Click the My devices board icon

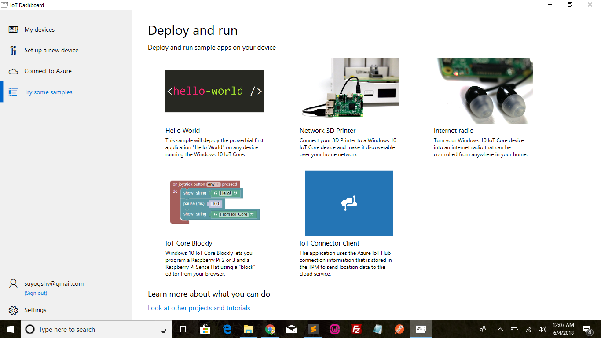[13, 29]
